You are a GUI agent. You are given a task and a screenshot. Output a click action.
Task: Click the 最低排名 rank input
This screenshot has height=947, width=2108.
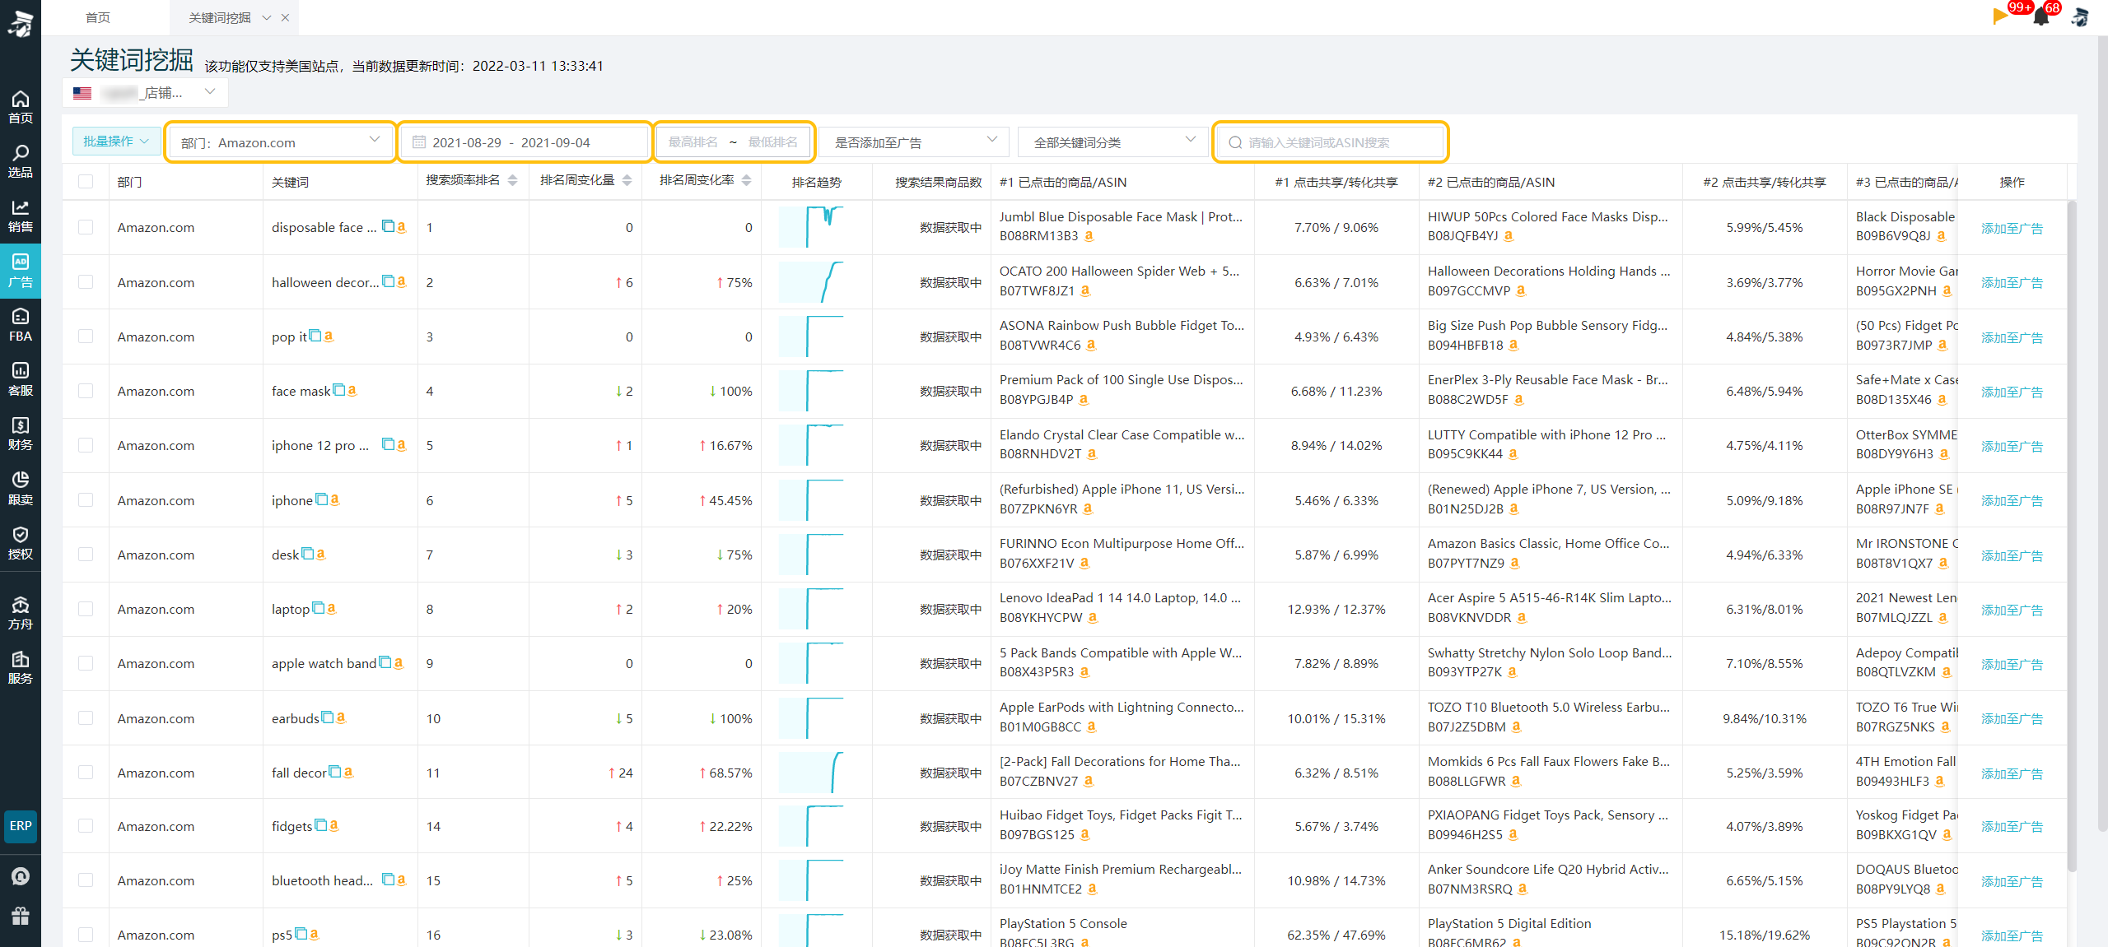tap(772, 142)
